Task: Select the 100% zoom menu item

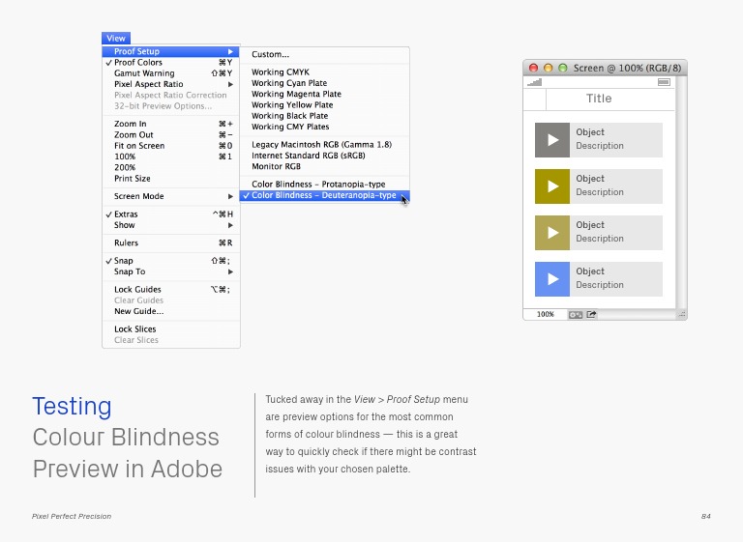Action: tap(170, 157)
